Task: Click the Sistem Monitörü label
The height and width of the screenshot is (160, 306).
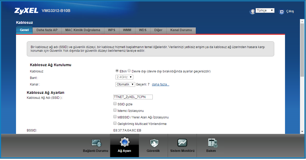Action: (182, 151)
